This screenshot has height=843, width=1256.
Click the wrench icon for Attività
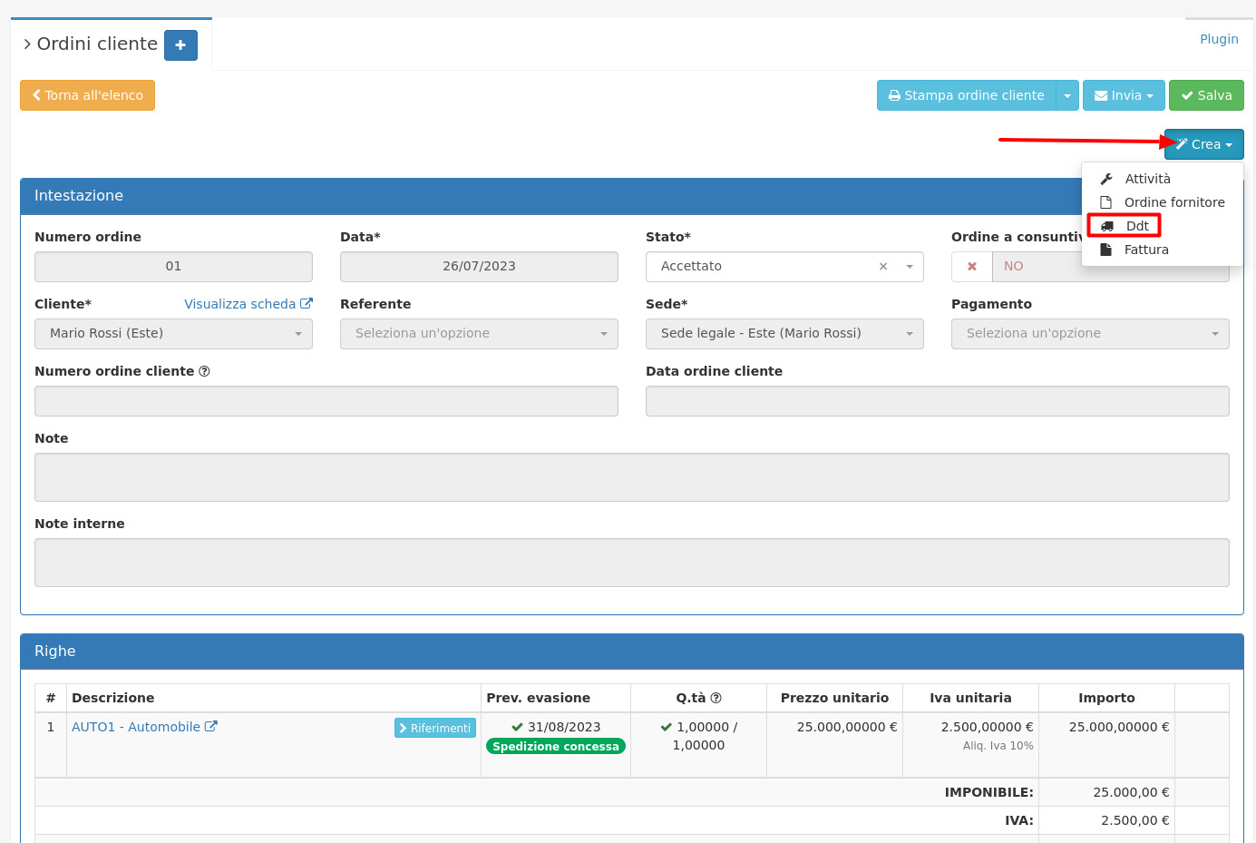[x=1106, y=179]
